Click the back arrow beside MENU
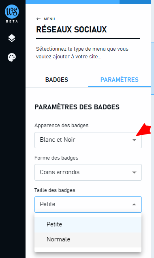Viewport: 154px width, 258px height. (x=38, y=19)
